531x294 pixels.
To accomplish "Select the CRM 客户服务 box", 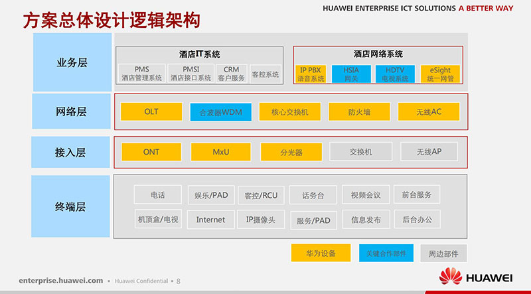I will (231, 74).
